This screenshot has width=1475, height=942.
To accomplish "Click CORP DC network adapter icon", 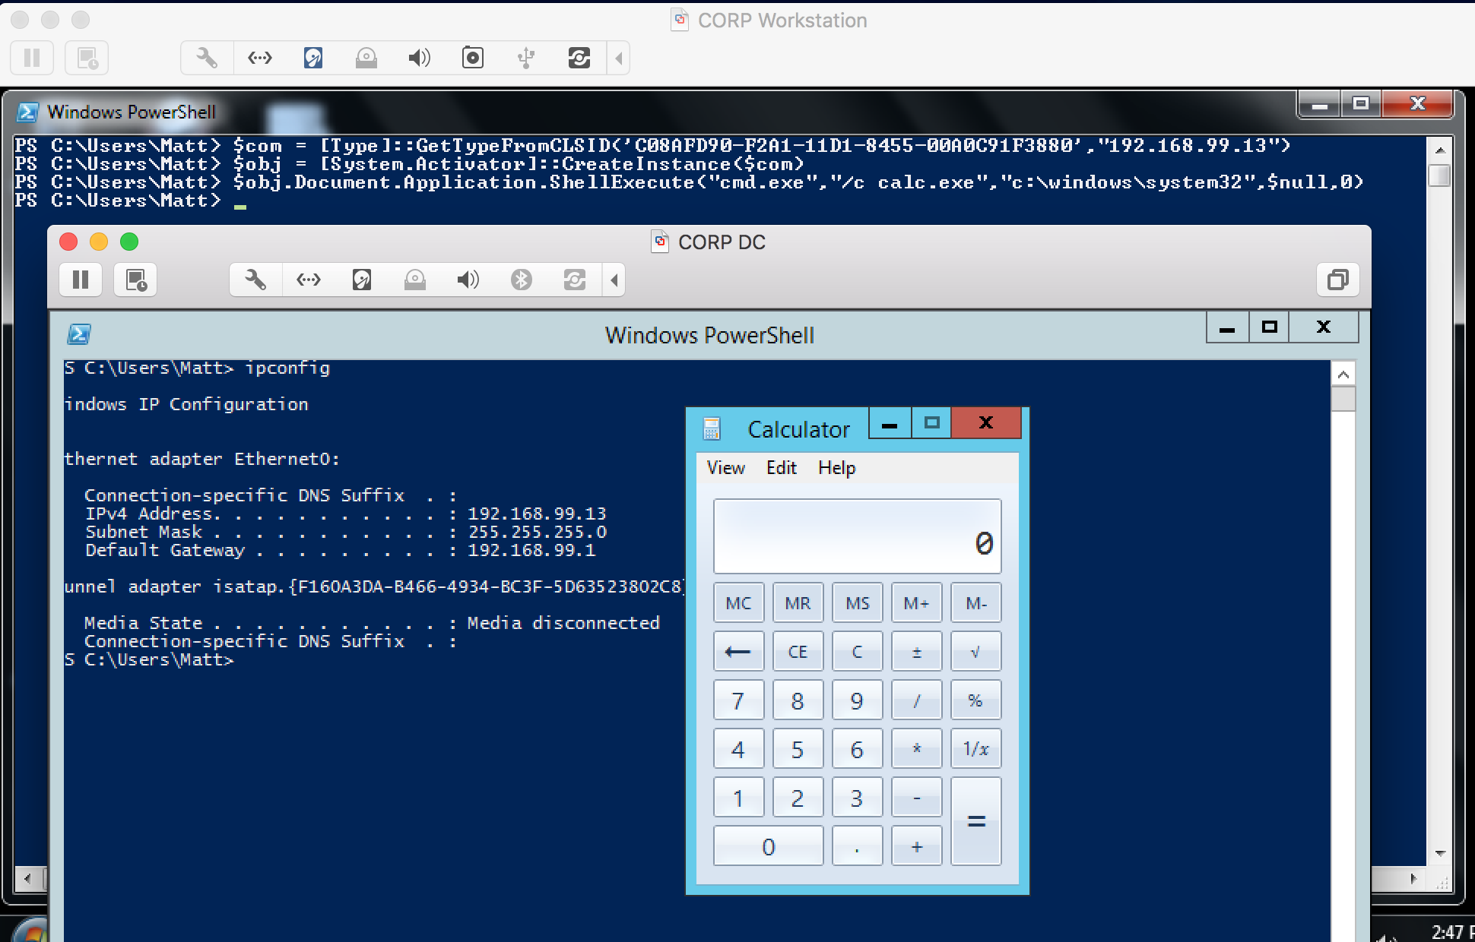I will point(309,280).
